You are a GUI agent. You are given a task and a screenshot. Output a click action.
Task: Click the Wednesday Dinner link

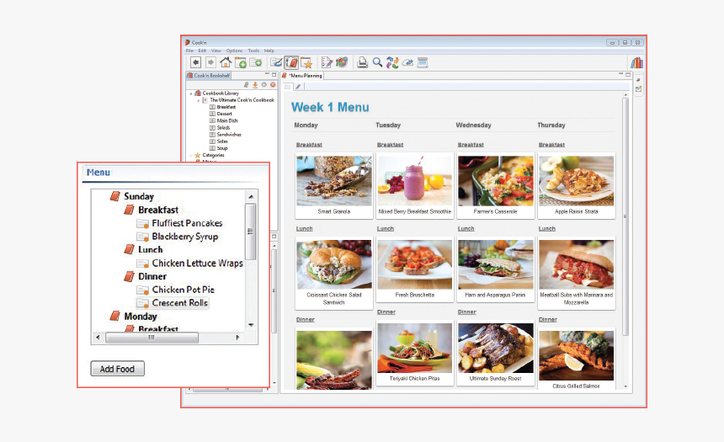467,312
